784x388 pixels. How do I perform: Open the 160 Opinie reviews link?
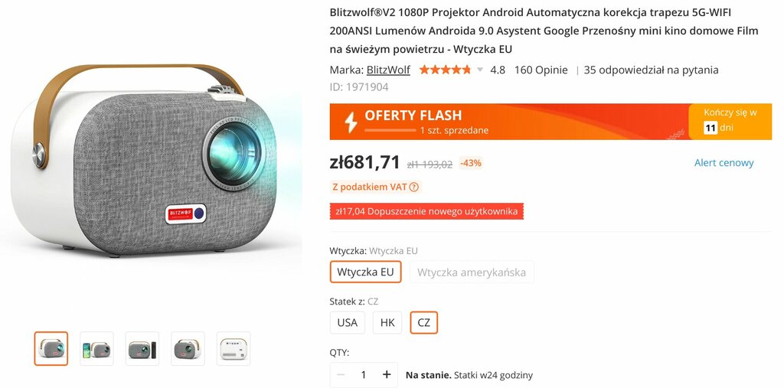click(541, 70)
